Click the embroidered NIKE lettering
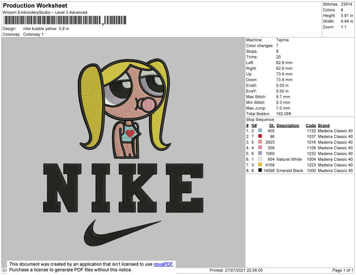This screenshot has width=356, height=275. (x=123, y=188)
